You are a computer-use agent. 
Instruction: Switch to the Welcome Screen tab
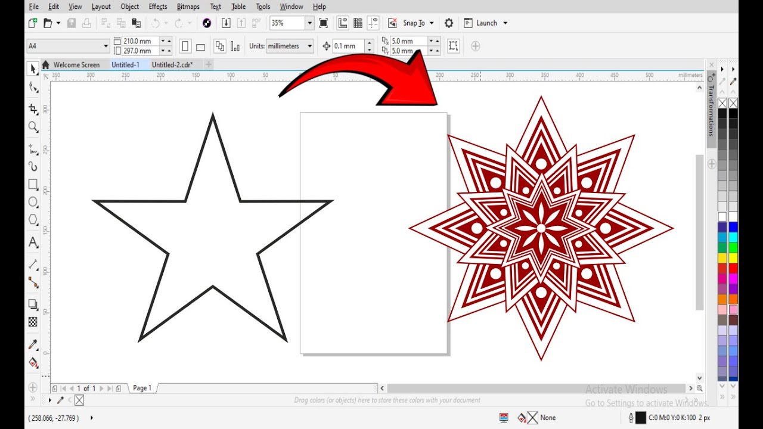[76, 64]
